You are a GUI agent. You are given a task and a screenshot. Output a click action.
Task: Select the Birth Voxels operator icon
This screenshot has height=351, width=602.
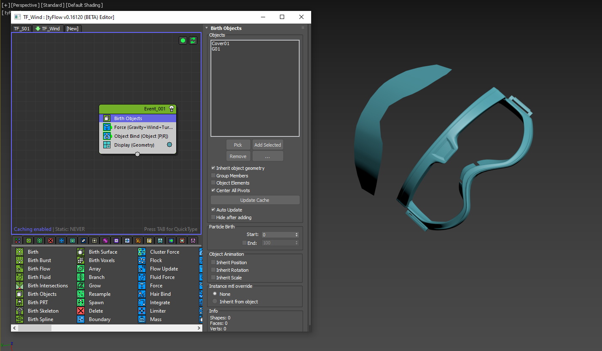click(x=81, y=260)
